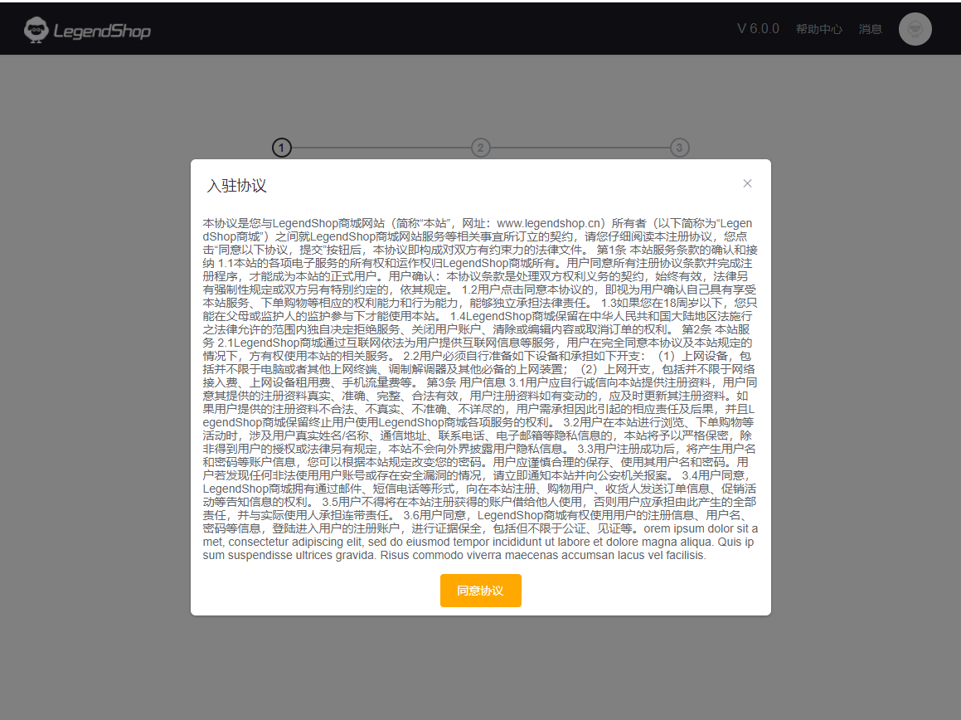Click the 第2条 本站服务 clause heading
This screenshot has height=720, width=961.
(x=718, y=329)
